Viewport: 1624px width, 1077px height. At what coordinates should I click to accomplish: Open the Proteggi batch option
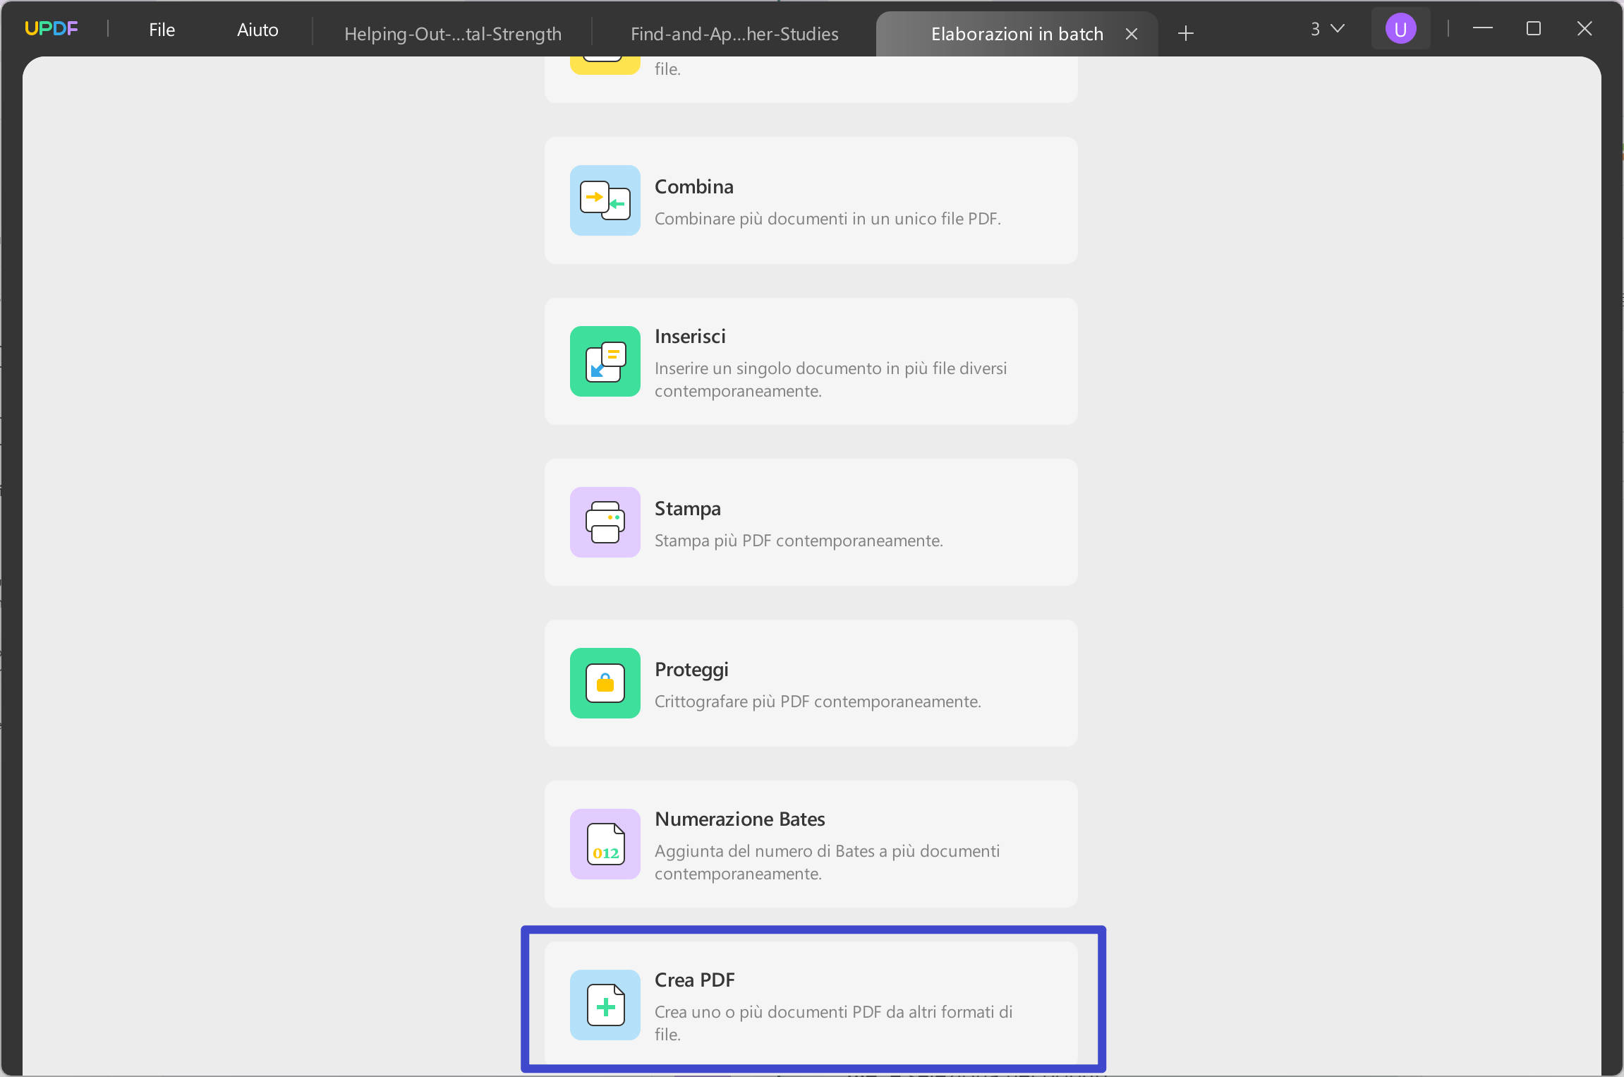pos(811,683)
